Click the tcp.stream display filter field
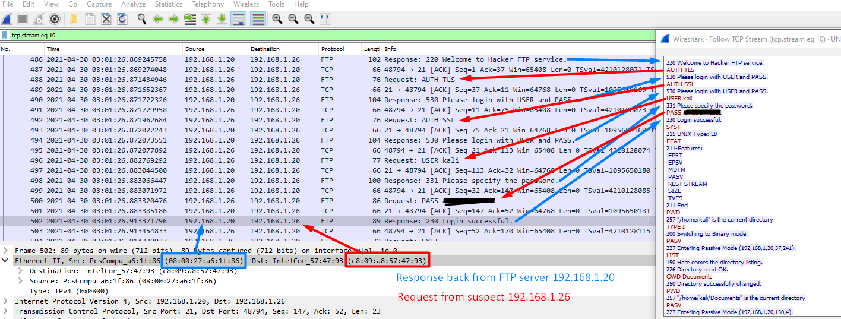Viewport: 841px width, 319px height. pyautogui.click(x=297, y=36)
